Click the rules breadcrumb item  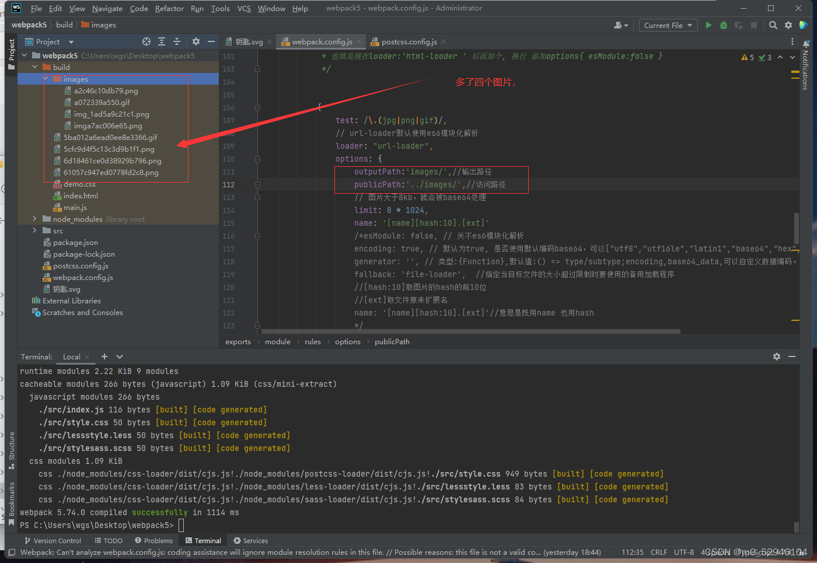point(312,342)
